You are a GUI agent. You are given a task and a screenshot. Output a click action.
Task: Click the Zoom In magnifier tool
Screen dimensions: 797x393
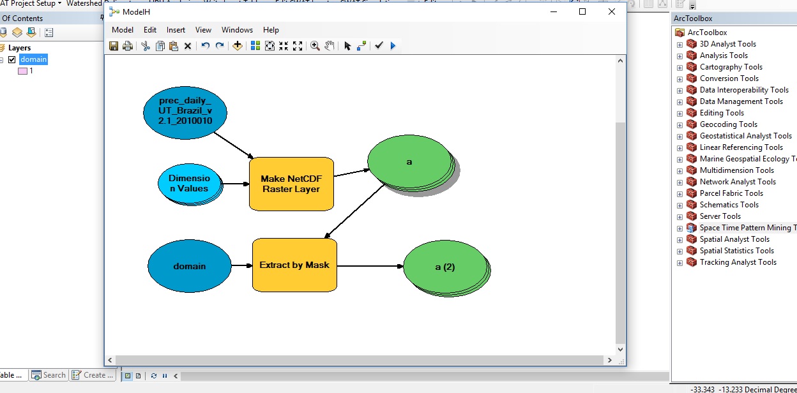click(315, 46)
